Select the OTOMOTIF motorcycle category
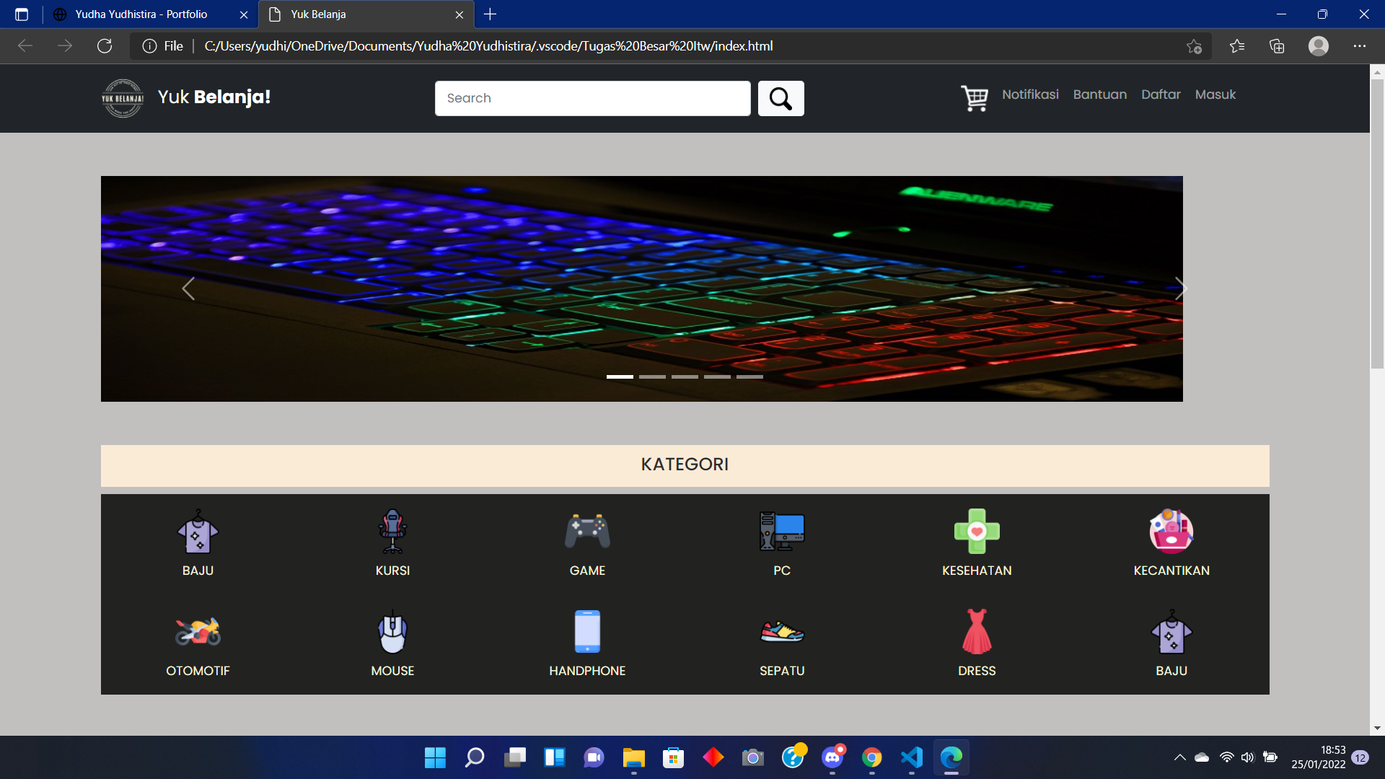1385x779 pixels. point(198,643)
